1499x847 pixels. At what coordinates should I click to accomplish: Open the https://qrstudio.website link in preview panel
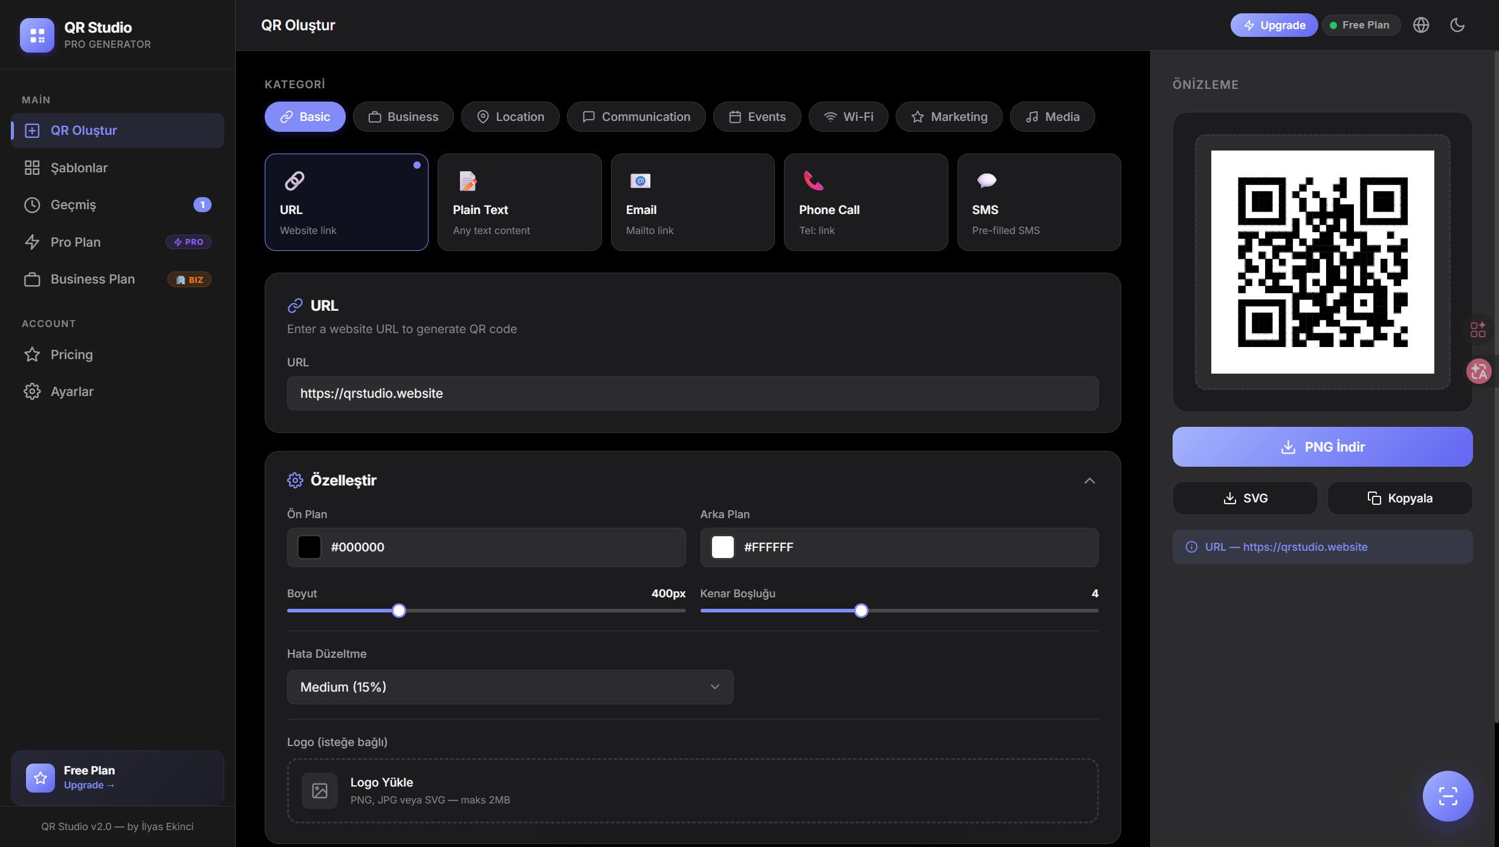click(x=1305, y=547)
